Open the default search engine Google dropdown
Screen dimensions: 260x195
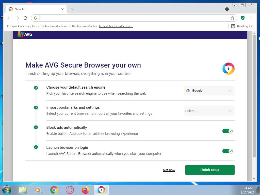pos(209,91)
